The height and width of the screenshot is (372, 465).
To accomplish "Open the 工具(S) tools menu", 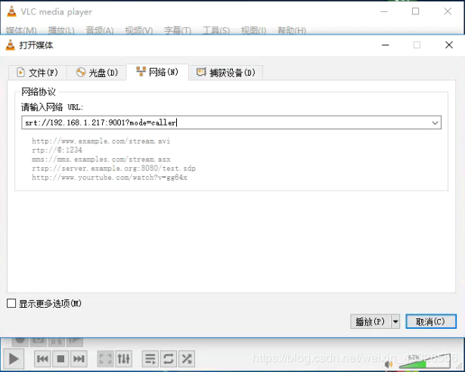I will pyautogui.click(x=216, y=30).
